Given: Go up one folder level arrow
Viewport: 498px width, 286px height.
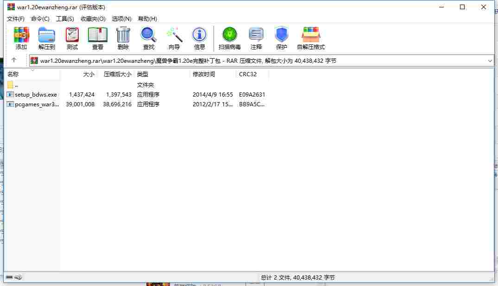Looking at the screenshot, I should click(13, 60).
